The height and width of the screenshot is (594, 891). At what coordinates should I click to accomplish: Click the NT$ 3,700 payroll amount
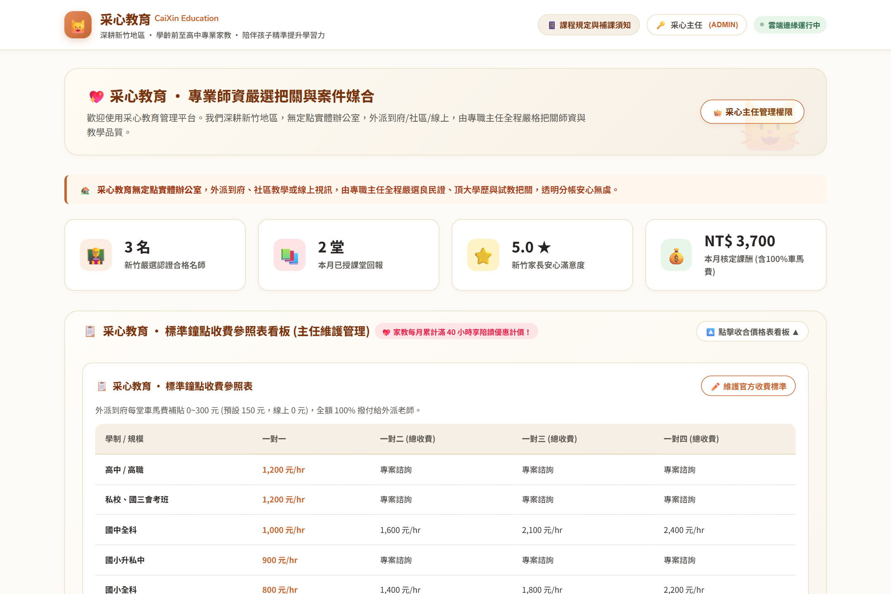click(x=740, y=241)
